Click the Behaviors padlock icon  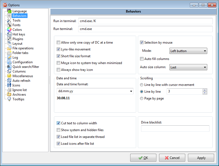(x=9, y=16)
